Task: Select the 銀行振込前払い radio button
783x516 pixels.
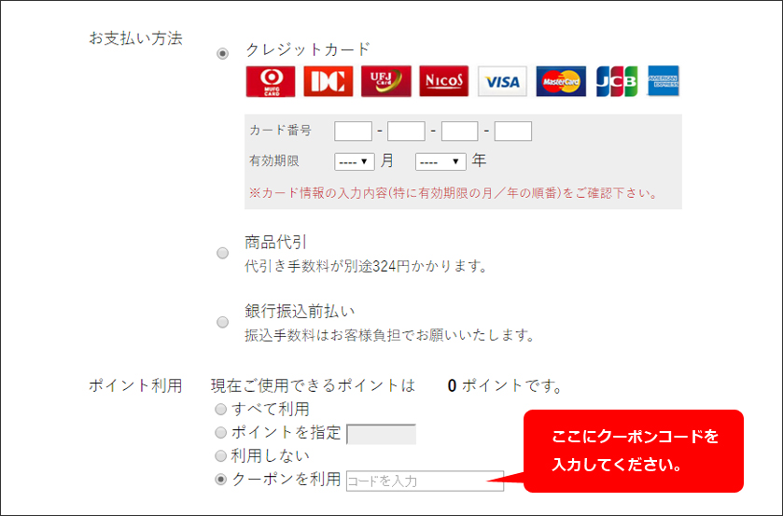Action: 222,322
